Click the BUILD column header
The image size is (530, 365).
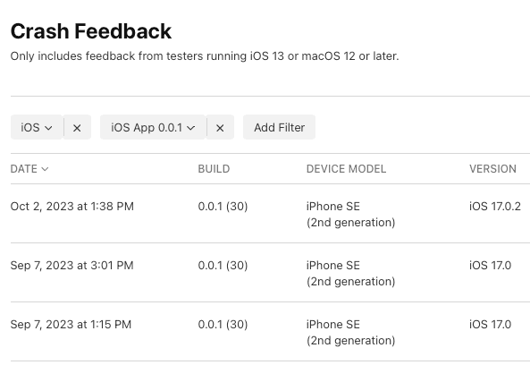tap(214, 169)
